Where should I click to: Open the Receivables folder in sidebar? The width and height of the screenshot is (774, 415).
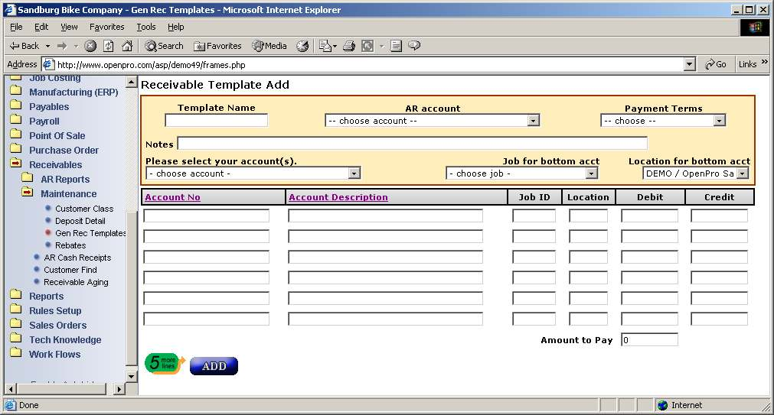(x=55, y=165)
